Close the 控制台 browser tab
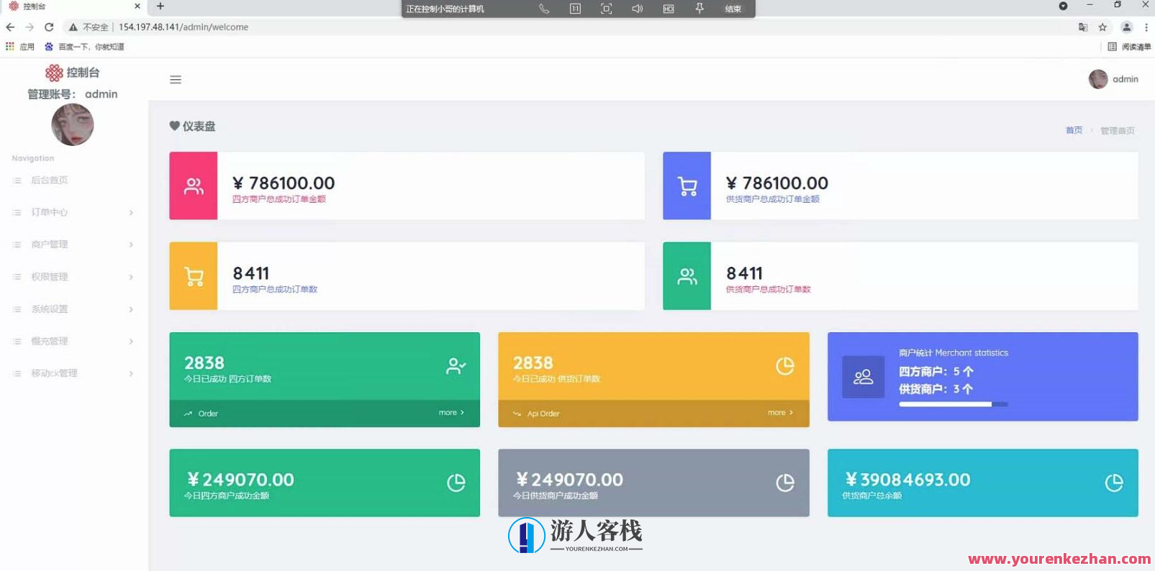 click(x=137, y=6)
